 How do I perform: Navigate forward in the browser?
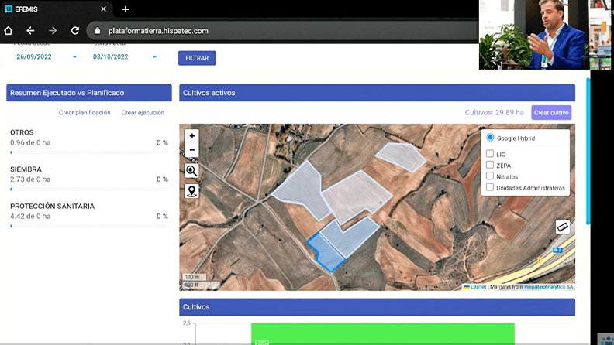click(x=53, y=30)
